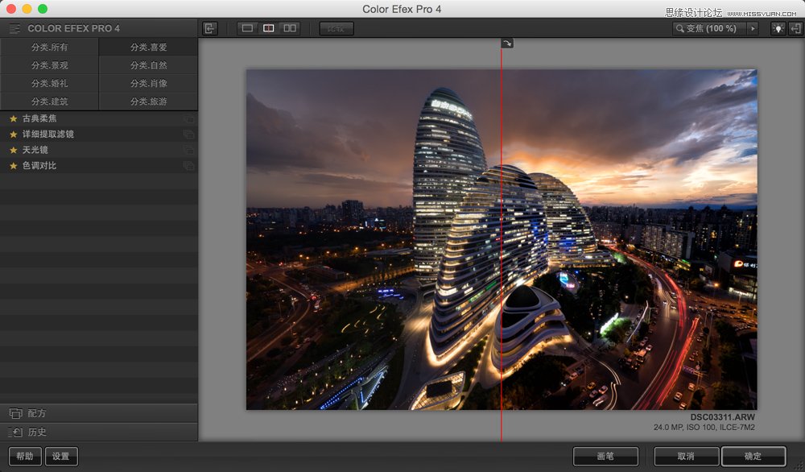Select the 分类.自然 category
Screen dimensions: 805x472
148,65
